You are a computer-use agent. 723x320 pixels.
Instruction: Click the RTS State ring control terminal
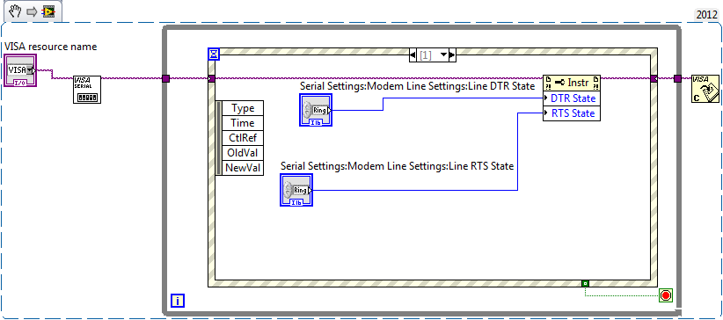(x=296, y=190)
